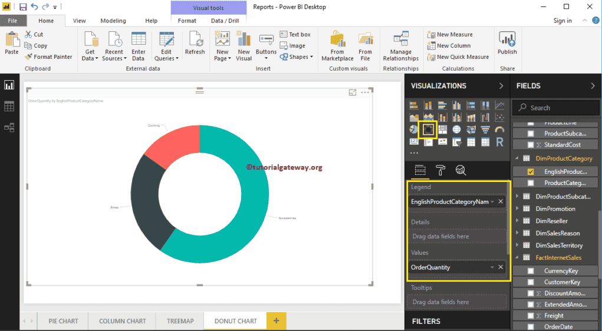Toggle the ProductCateg... field checkbox

click(x=531, y=183)
